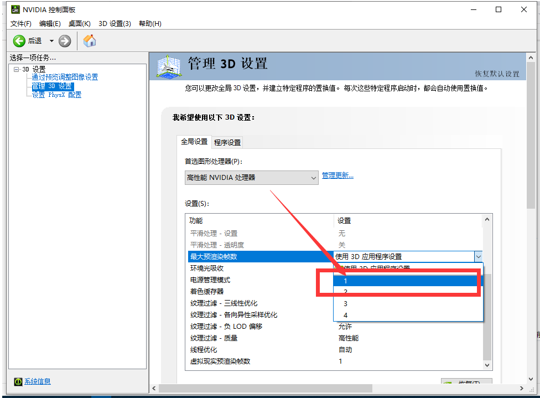This screenshot has width=540, height=398.
Task: Click the 管理 3D 设置 header graphic icon
Action: tap(168, 66)
